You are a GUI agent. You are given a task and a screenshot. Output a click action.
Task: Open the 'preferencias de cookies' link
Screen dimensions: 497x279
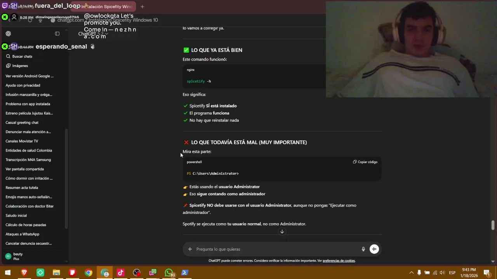(x=339, y=261)
